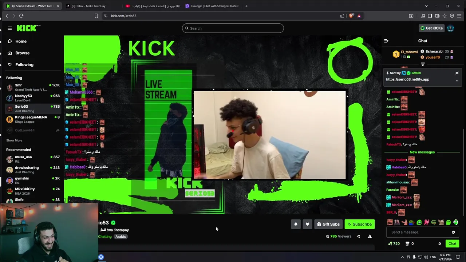
Task: Open KingsLeagueMENA channel
Action: (33, 119)
